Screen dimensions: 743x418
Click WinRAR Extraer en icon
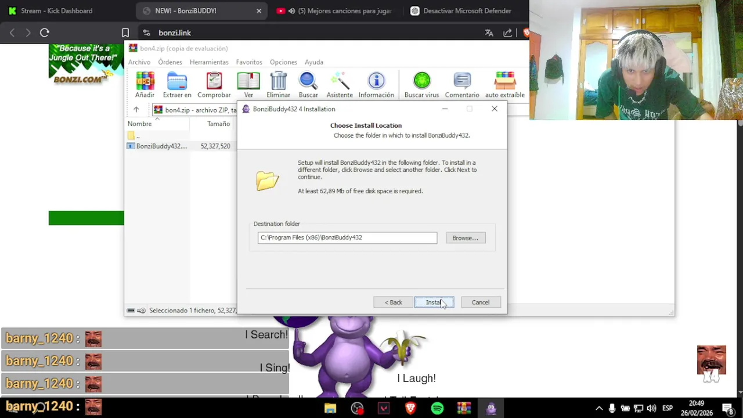[x=177, y=85]
